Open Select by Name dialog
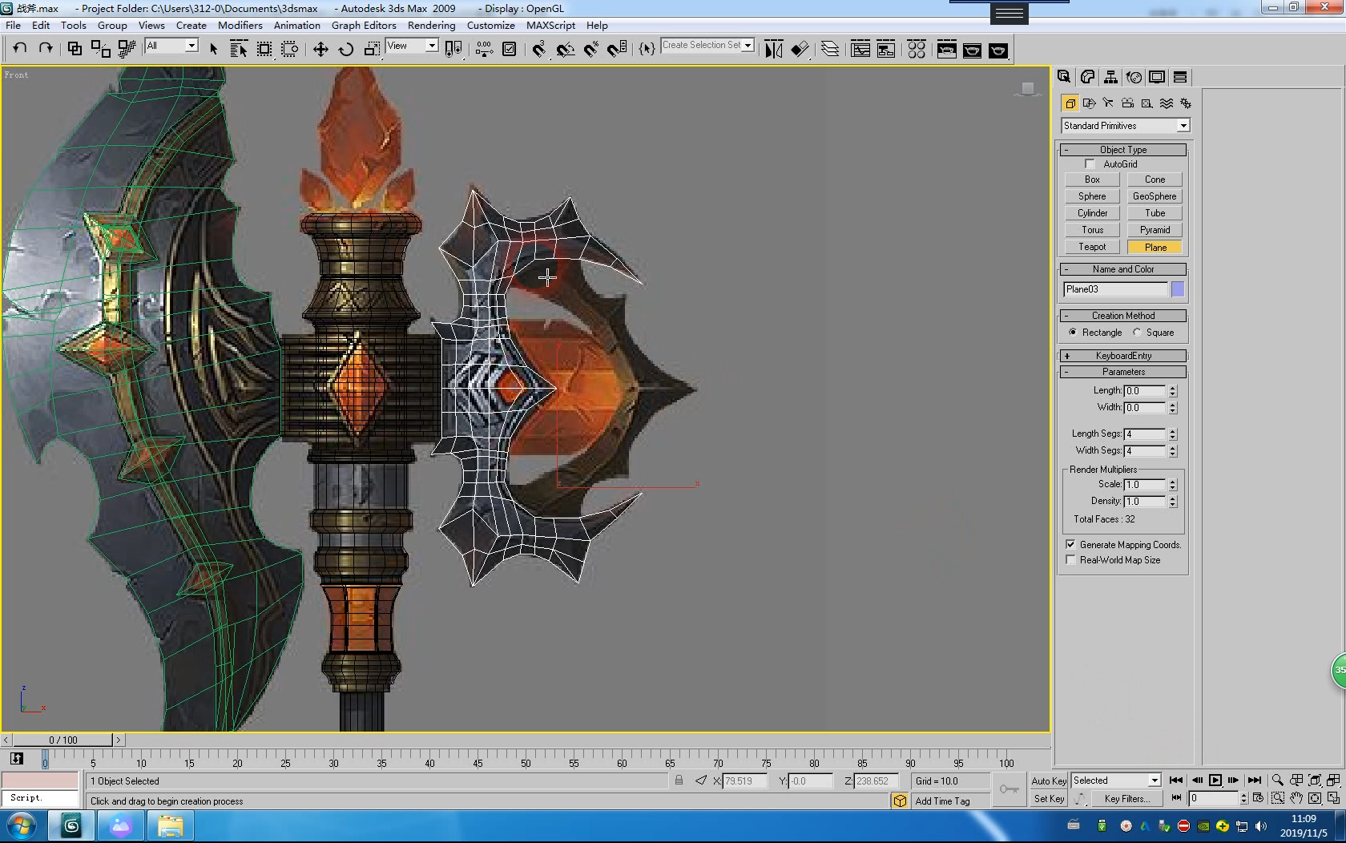The height and width of the screenshot is (843, 1346). click(239, 49)
